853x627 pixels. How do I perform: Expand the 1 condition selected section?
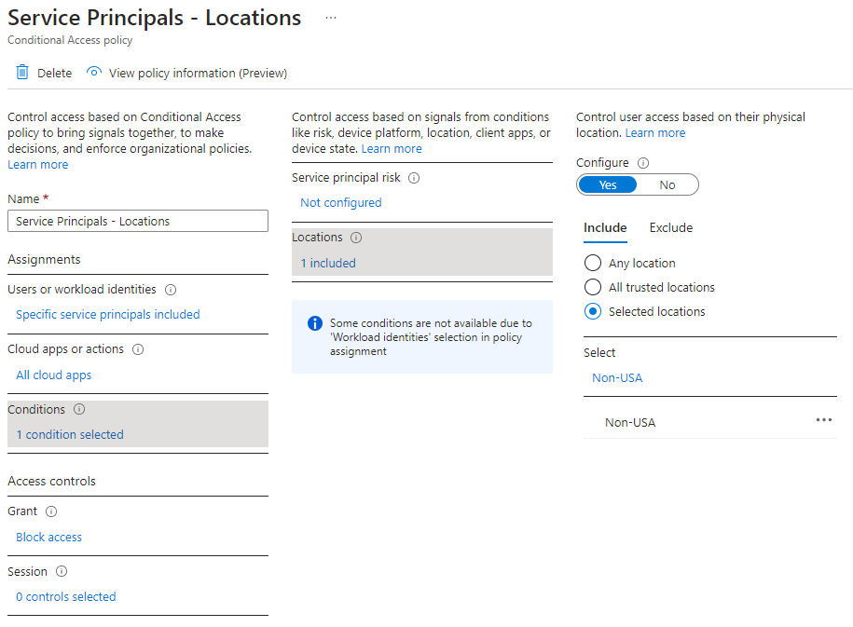coord(70,435)
